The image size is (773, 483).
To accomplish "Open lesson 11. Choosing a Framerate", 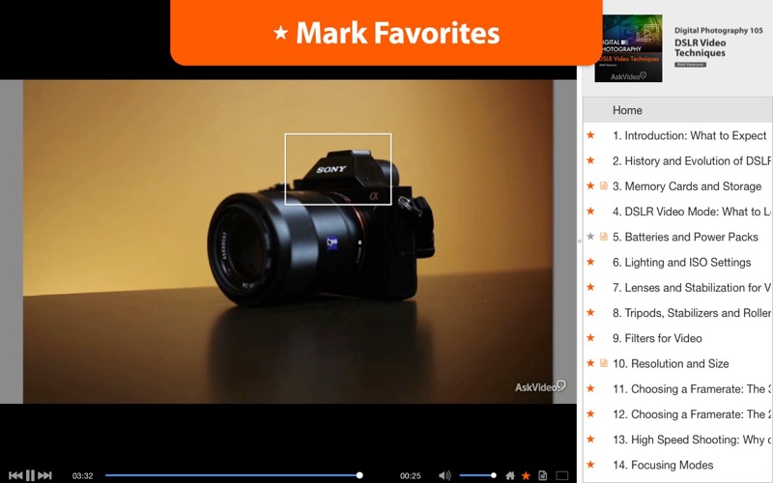I will [692, 389].
